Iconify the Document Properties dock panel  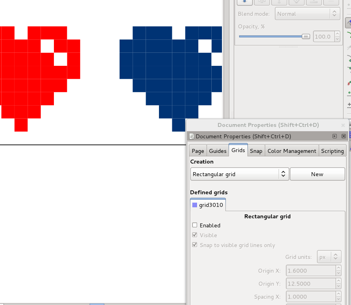point(334,136)
